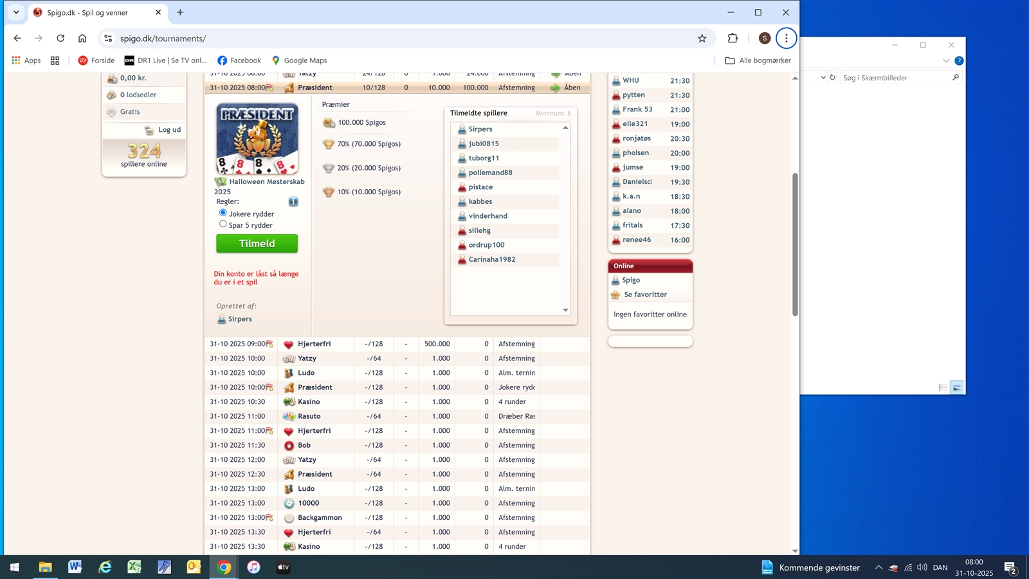
Task: Click the address bar showing spigo.dk/tournaments
Action: [x=399, y=39]
